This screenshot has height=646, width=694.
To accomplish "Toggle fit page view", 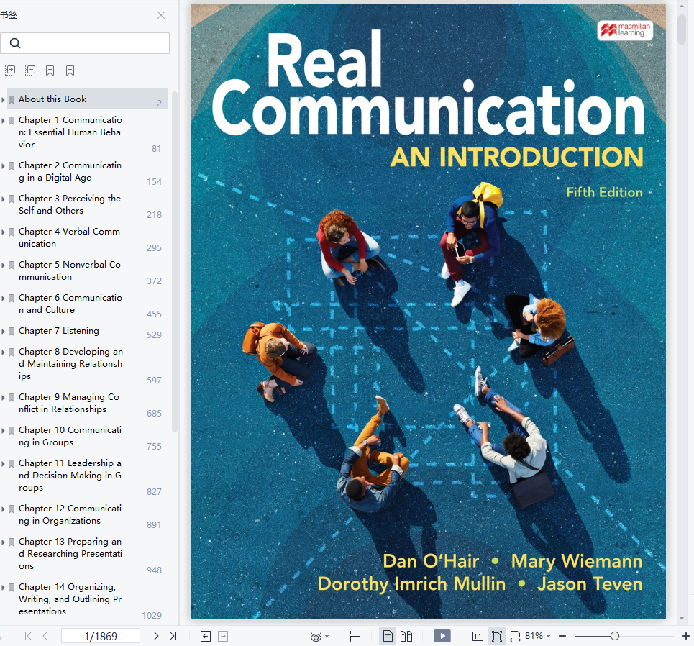I will point(497,636).
